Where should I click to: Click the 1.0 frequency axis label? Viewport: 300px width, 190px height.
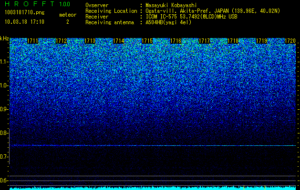4,85
